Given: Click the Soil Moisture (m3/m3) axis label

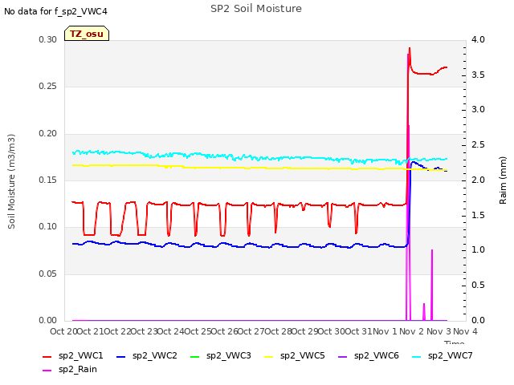Looking at the screenshot, I should [x=11, y=181].
